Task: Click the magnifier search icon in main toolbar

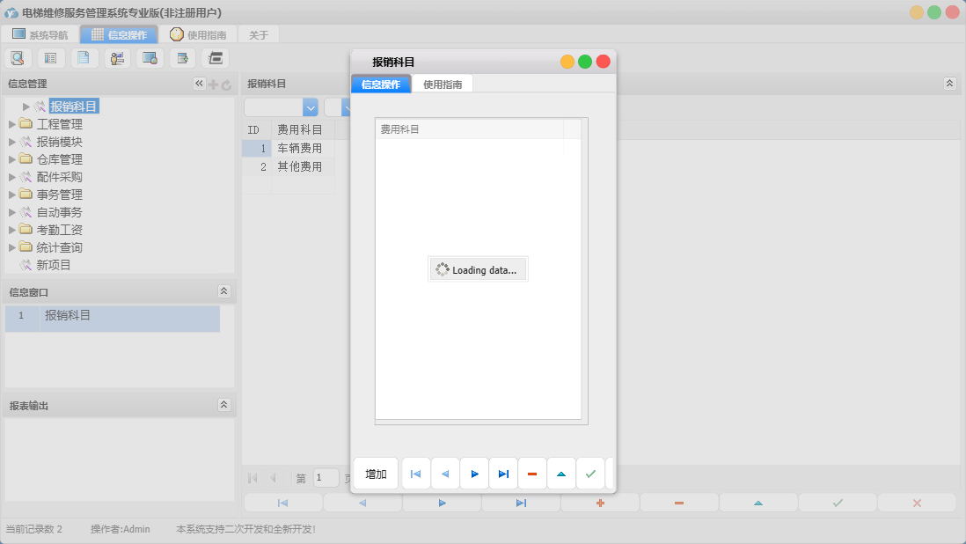Action: coord(18,58)
